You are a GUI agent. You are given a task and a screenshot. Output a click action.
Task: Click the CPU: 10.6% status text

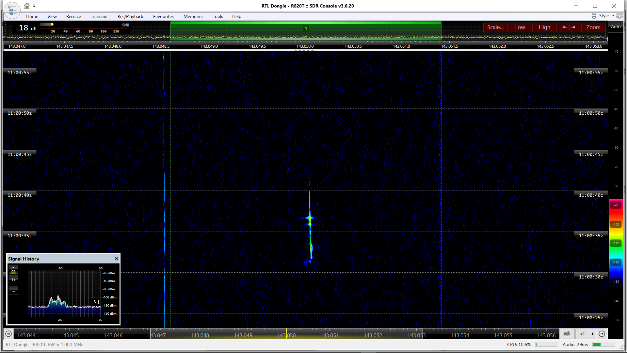point(519,345)
